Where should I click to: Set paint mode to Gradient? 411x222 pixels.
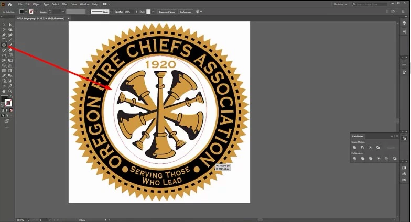[x=7, y=110]
